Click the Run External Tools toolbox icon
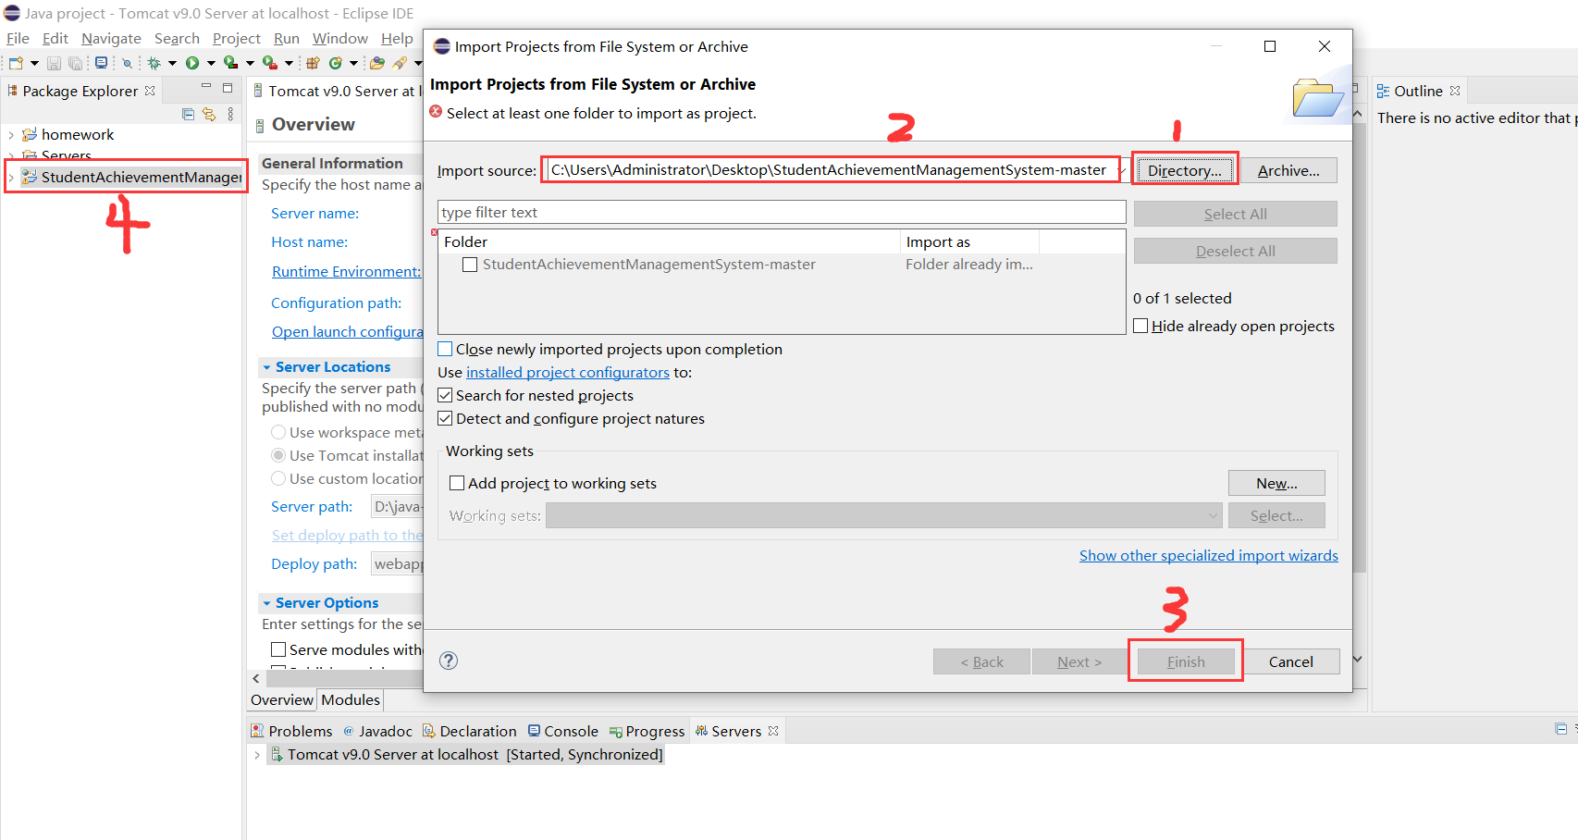The width and height of the screenshot is (1578, 840). (x=269, y=63)
